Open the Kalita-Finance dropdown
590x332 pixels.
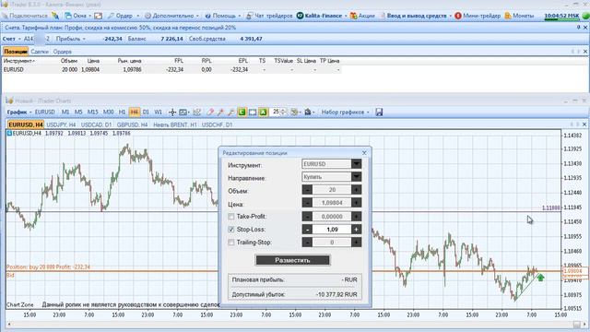(322, 16)
